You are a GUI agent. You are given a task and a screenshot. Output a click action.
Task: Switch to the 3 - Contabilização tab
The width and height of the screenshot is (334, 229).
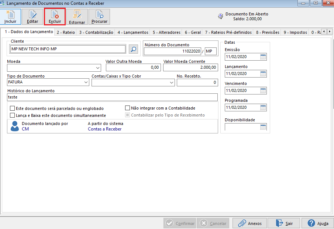tap(96, 32)
